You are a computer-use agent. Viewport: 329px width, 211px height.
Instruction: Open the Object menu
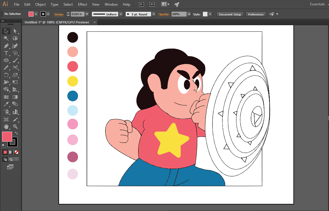click(40, 4)
